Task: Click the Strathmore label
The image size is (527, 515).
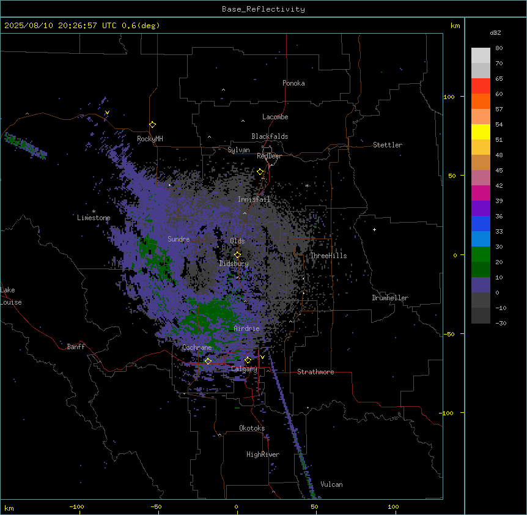Action: [x=315, y=372]
